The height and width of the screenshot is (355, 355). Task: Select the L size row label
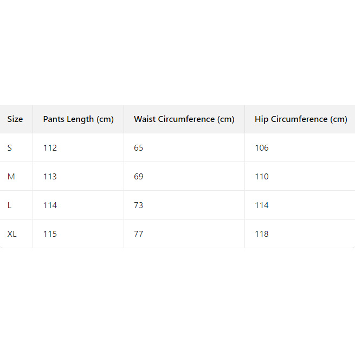[9, 205]
